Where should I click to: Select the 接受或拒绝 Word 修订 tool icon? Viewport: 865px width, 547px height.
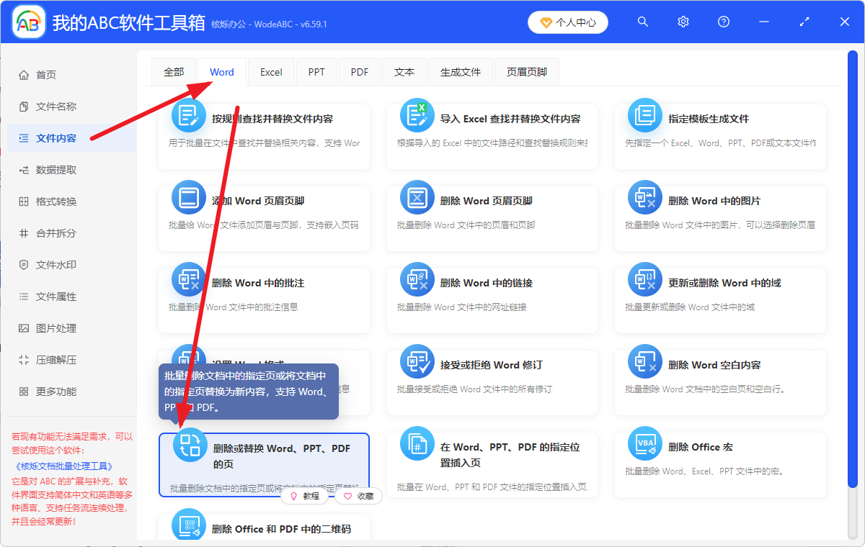[x=417, y=361]
